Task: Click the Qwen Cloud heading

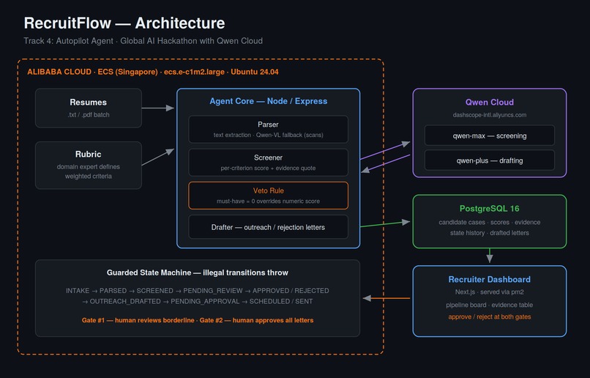Action: click(490, 102)
